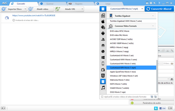Image resolution: width=175 pixels, height=111 pixels.
Task: Click the film icon beside the format box
Action: pos(103,9)
